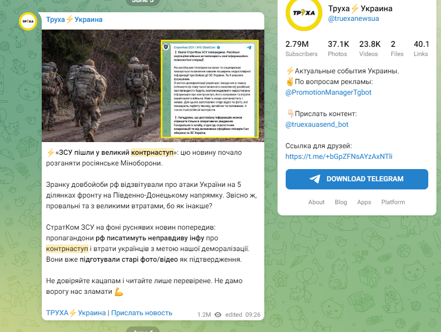
Task: Click the edited label in post footer
Action: coord(233,315)
